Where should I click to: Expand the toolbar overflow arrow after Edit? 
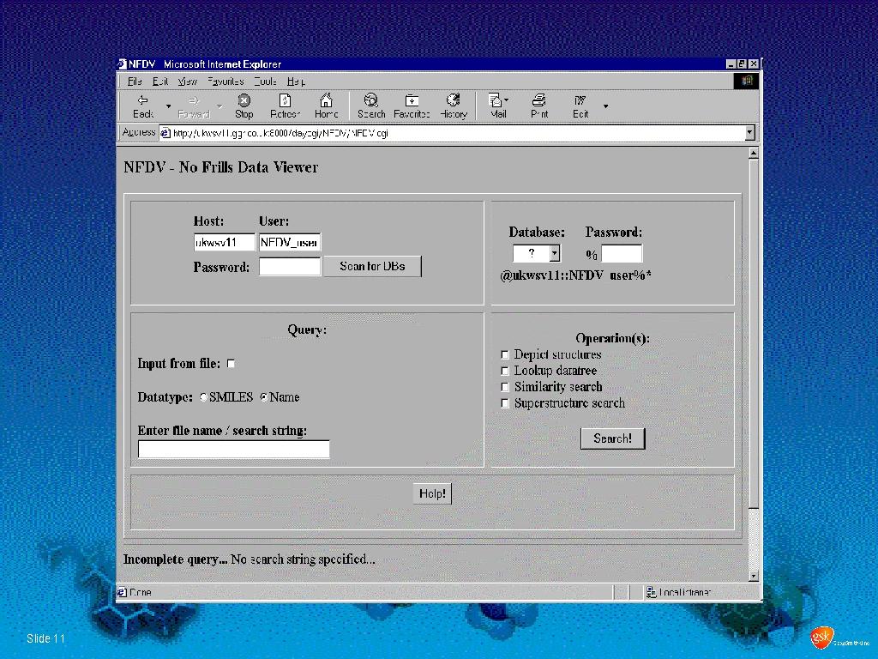605,106
